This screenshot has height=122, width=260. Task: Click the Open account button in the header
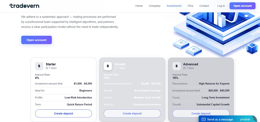[x=242, y=6]
